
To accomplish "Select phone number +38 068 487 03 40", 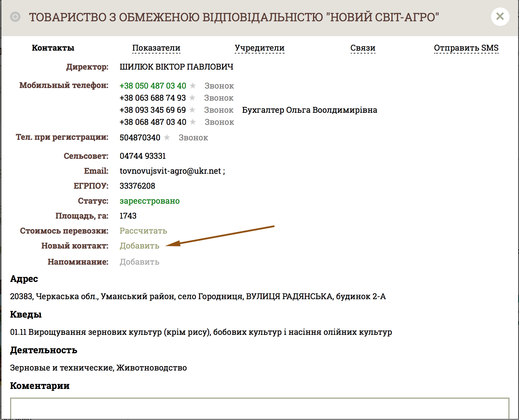I will pyautogui.click(x=153, y=122).
